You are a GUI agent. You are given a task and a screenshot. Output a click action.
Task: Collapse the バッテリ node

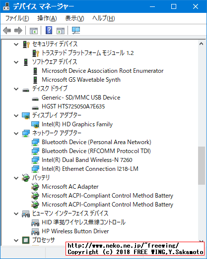16,178
